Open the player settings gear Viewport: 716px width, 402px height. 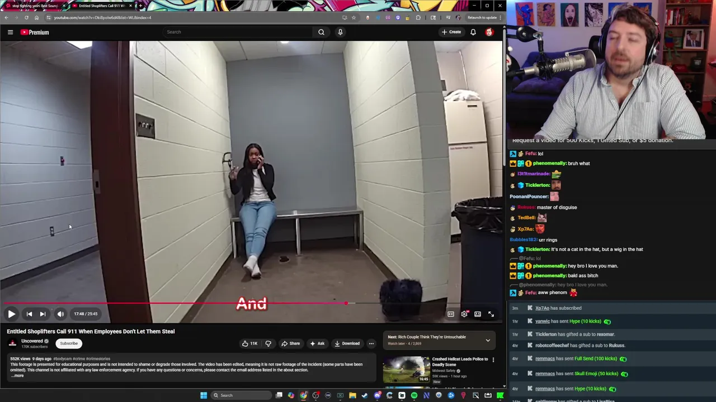tap(464, 314)
